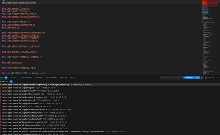Click the code line #include <zephyr/usb/usb_device.h>
The width and height of the screenshot is (220, 135).
pos(21,16)
